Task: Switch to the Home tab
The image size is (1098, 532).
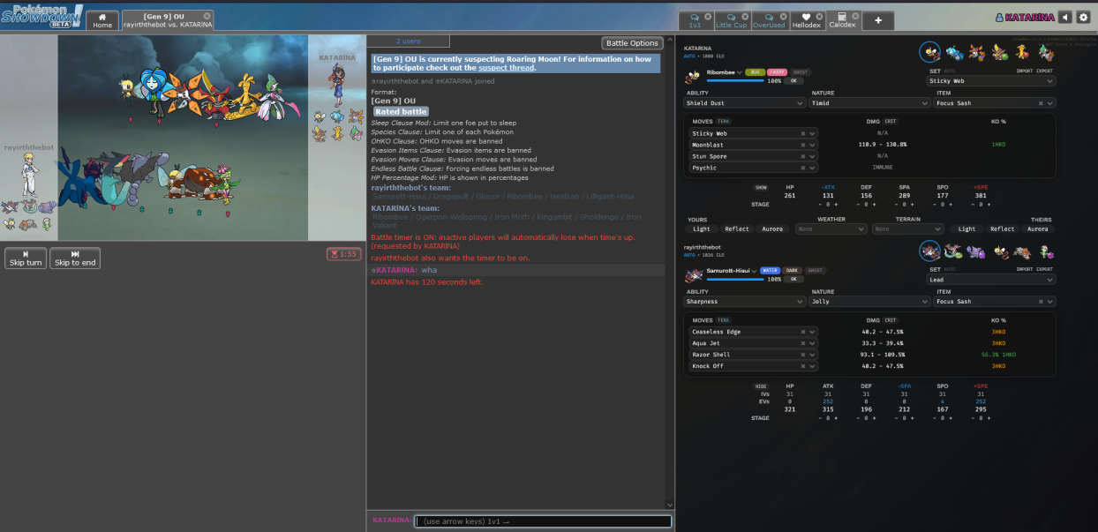Action: pos(103,20)
